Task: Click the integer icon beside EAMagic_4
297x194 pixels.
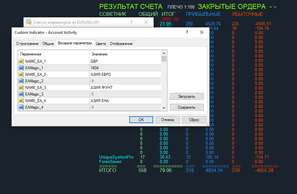Action: click(21, 107)
